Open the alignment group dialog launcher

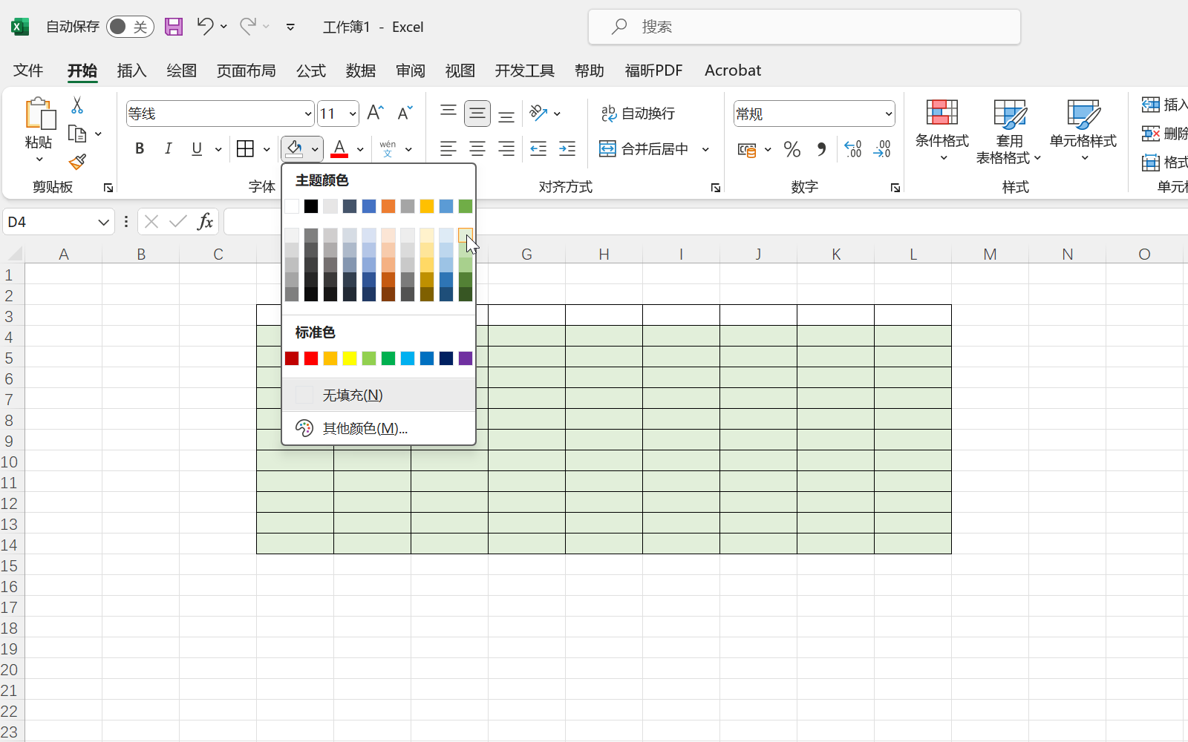716,188
